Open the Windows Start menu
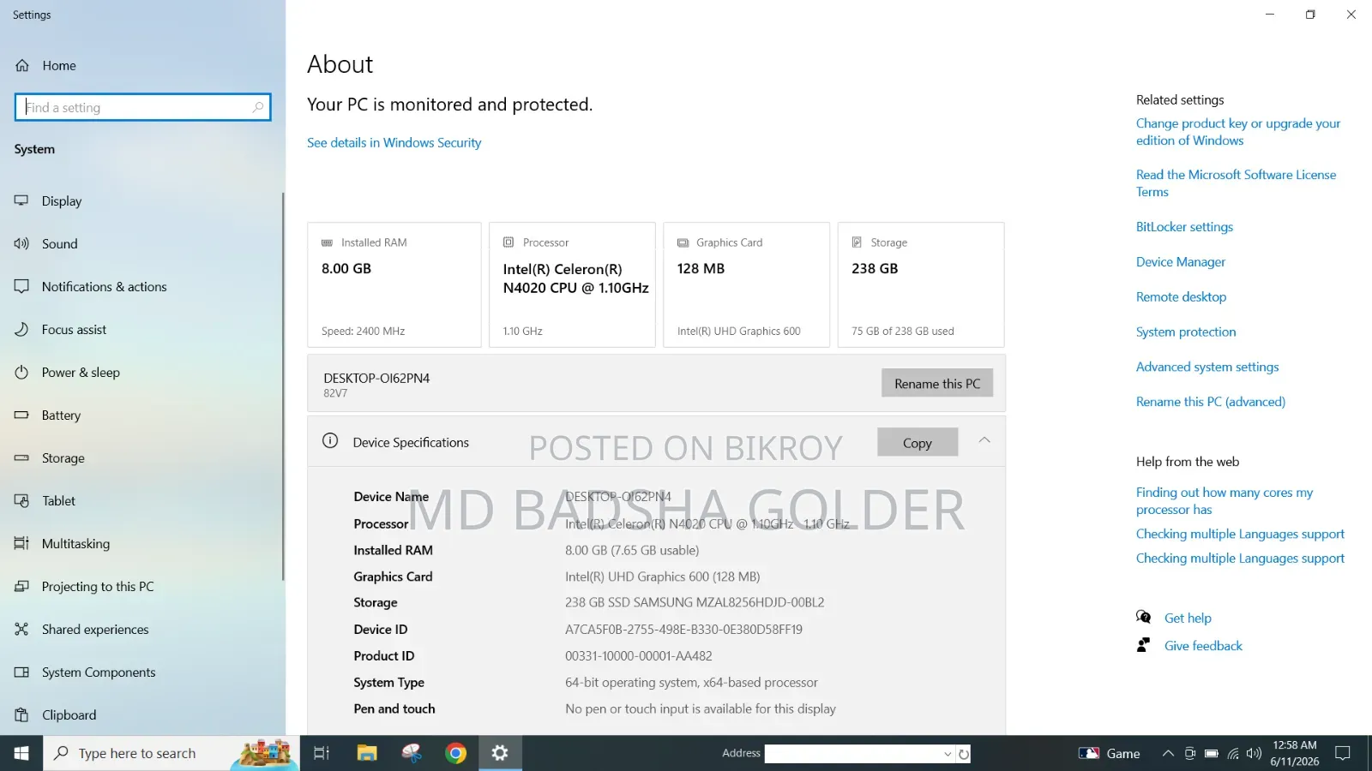 tap(21, 753)
